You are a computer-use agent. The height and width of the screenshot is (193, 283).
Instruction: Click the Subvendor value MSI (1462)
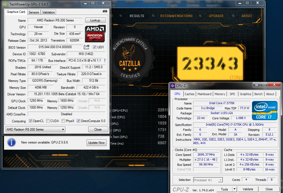pos(86,54)
